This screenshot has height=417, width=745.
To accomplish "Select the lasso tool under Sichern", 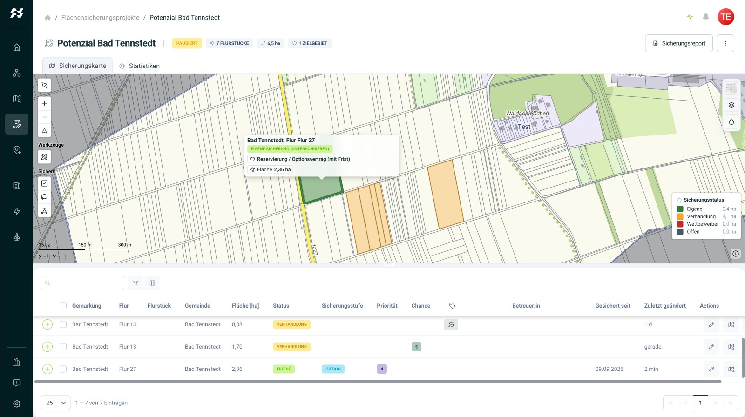I will pyautogui.click(x=45, y=197).
